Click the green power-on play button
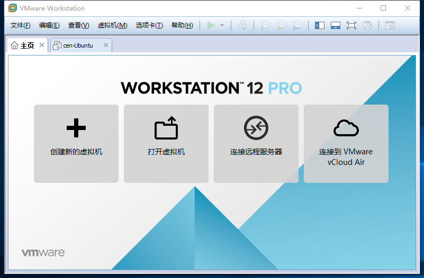The height and width of the screenshot is (278, 424). (x=211, y=25)
